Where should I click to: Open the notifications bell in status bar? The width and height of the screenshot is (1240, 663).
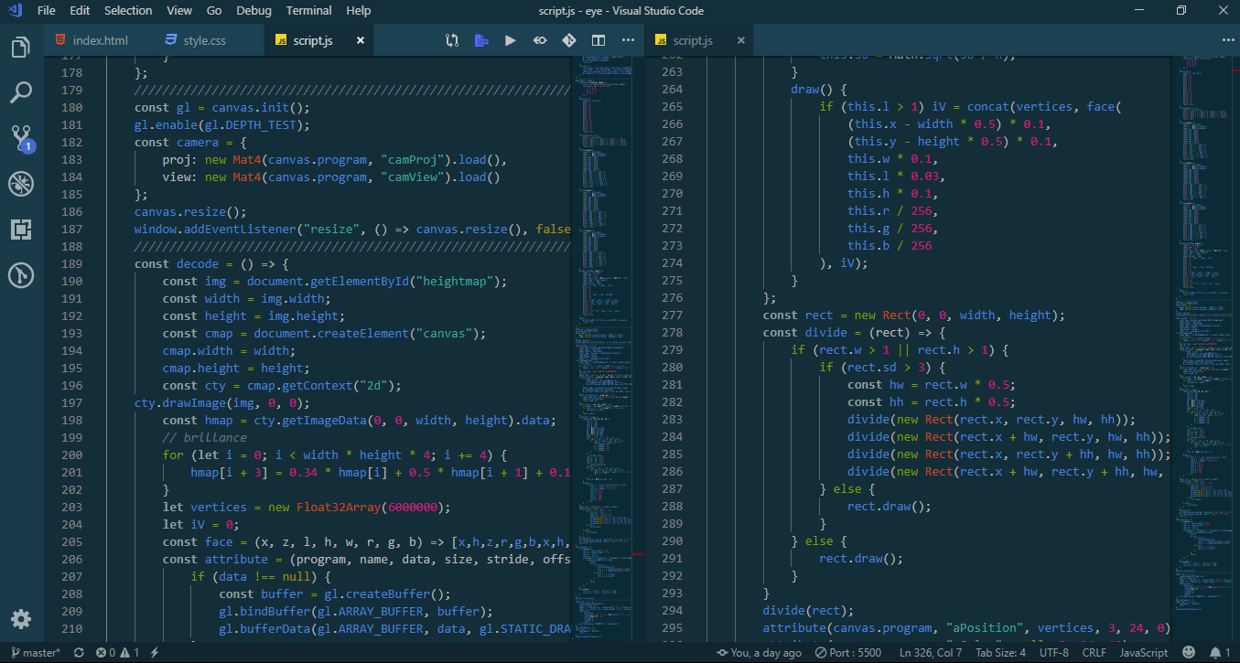point(1216,653)
